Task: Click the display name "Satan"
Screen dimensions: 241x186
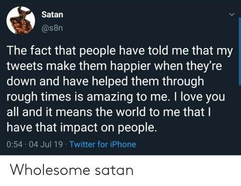Action: point(52,15)
